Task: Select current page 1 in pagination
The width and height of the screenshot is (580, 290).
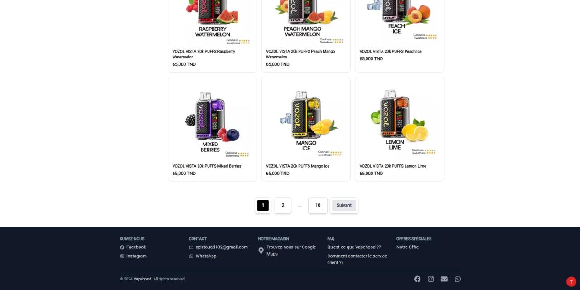Action: click(263, 205)
